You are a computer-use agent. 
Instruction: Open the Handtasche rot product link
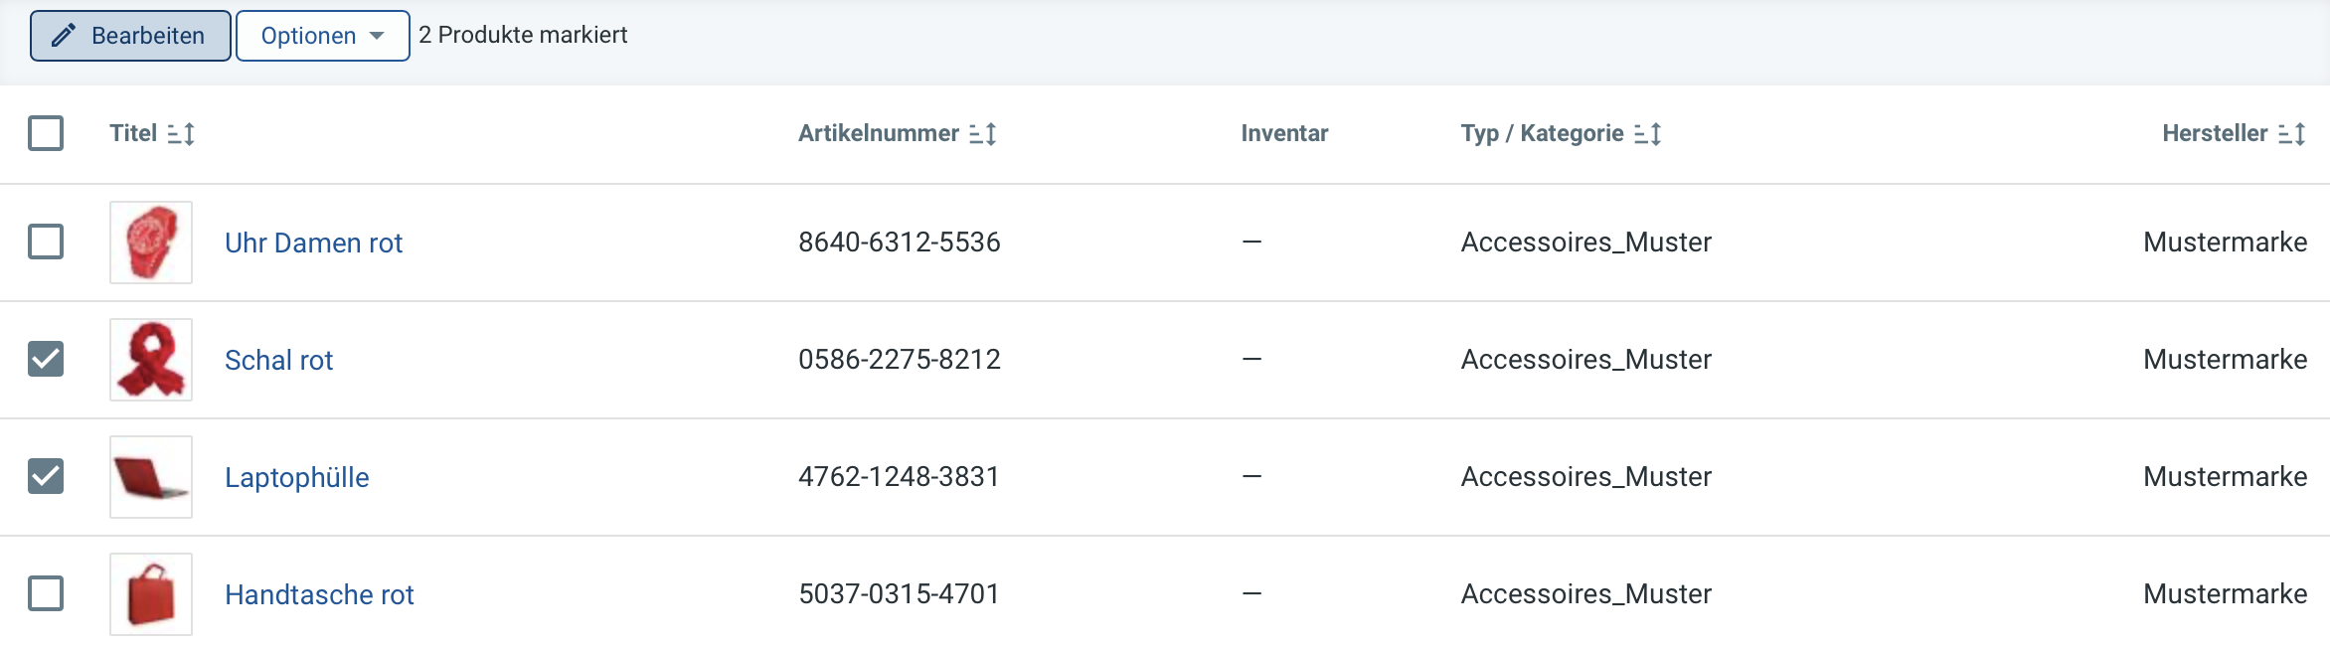(319, 594)
